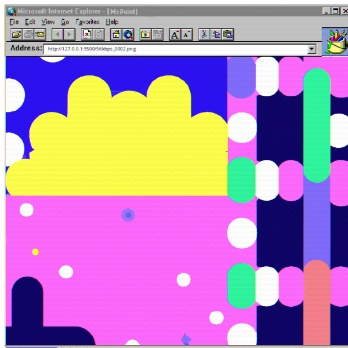Screen dimensions: 348x348
Task: Stop page loading with Stop icon
Action: coord(87,35)
